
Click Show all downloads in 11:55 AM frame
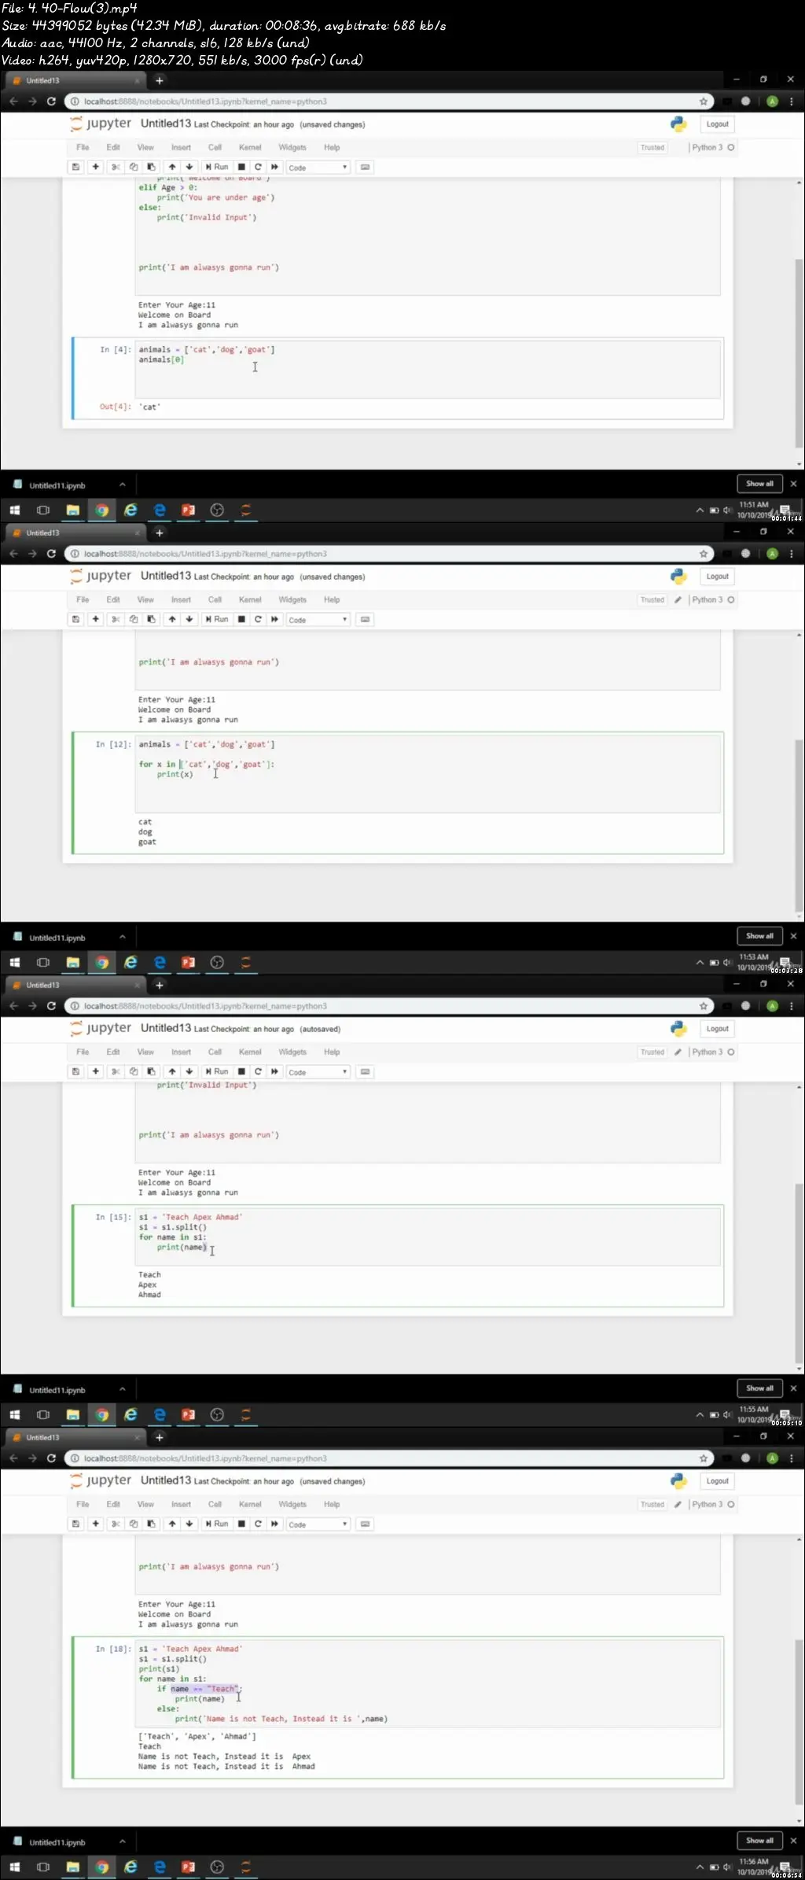(x=759, y=1388)
